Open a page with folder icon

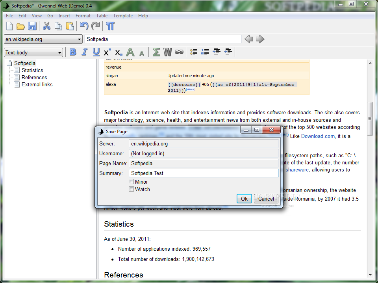pos(20,26)
